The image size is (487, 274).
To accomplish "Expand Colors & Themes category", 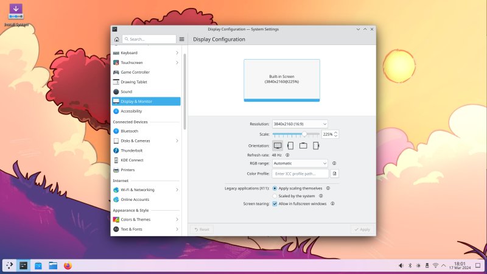I will (177, 219).
